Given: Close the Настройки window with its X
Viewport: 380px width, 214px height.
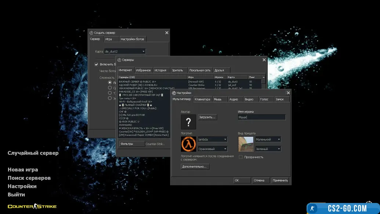Looking at the screenshot, I should [288, 93].
